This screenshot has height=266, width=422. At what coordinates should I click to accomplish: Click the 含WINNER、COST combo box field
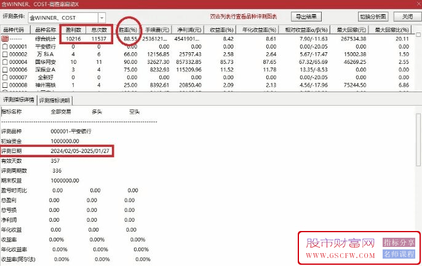63,18
